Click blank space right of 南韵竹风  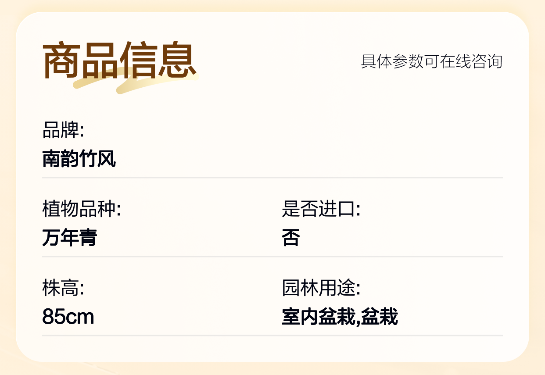pyautogui.click(x=307, y=159)
